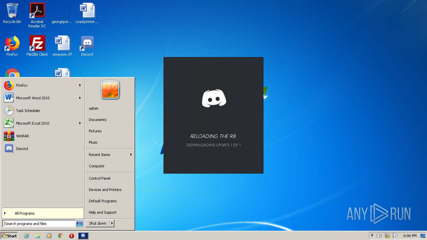Open the Recycle Bin desktop icon
Screen dimensions: 427x240
coord(12,13)
